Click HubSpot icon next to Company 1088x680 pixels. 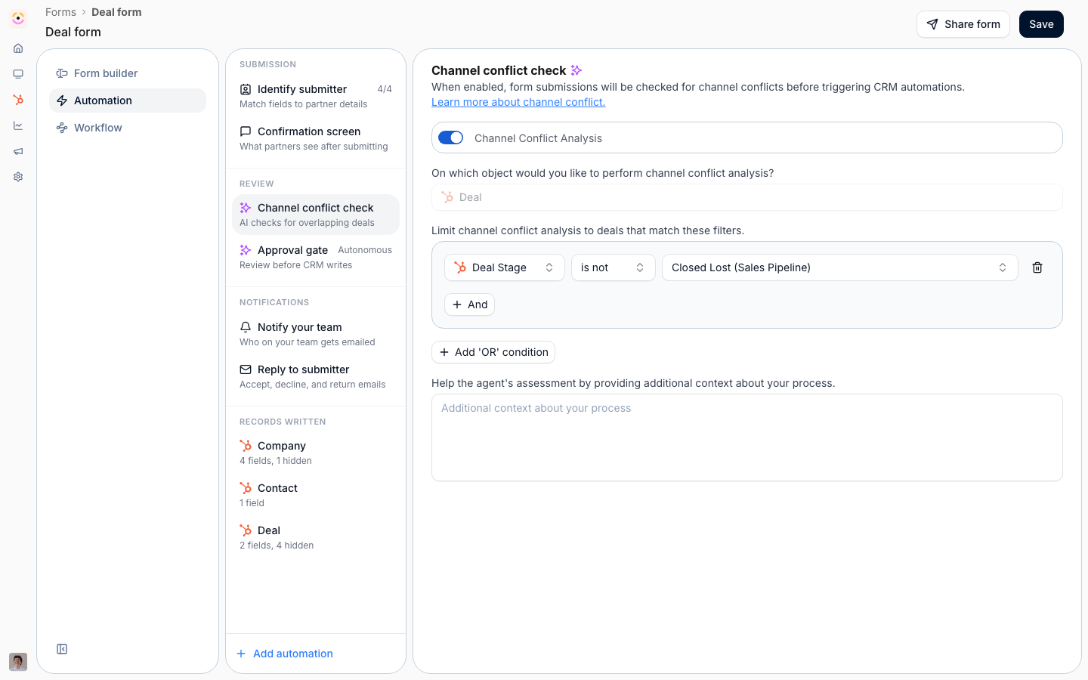[x=246, y=446]
